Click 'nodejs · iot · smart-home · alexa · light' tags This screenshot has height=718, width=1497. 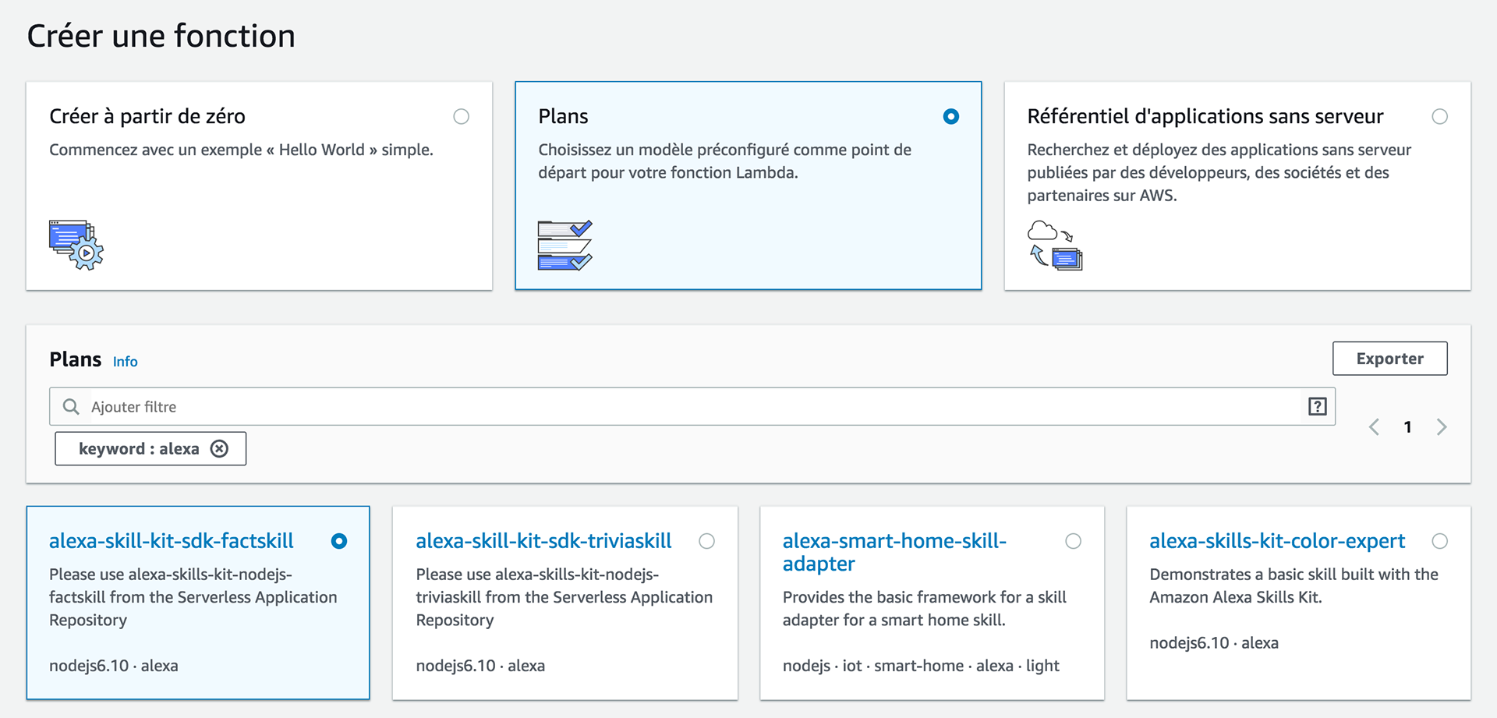pyautogui.click(x=921, y=666)
